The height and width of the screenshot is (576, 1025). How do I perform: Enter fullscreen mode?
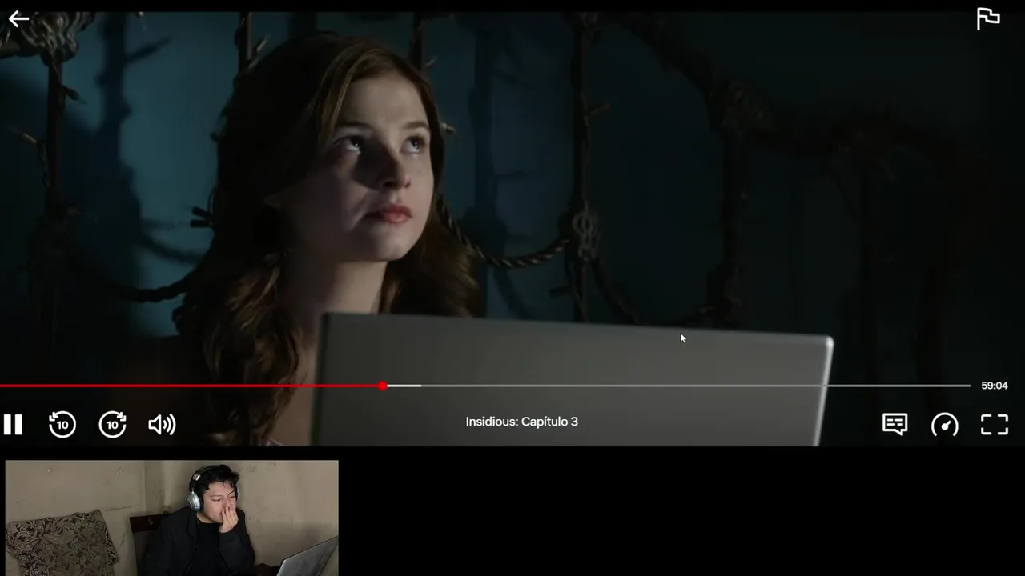pos(995,425)
